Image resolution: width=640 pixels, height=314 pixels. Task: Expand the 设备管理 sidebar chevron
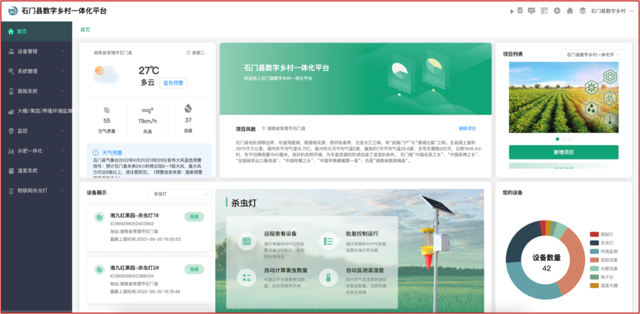pyautogui.click(x=63, y=52)
